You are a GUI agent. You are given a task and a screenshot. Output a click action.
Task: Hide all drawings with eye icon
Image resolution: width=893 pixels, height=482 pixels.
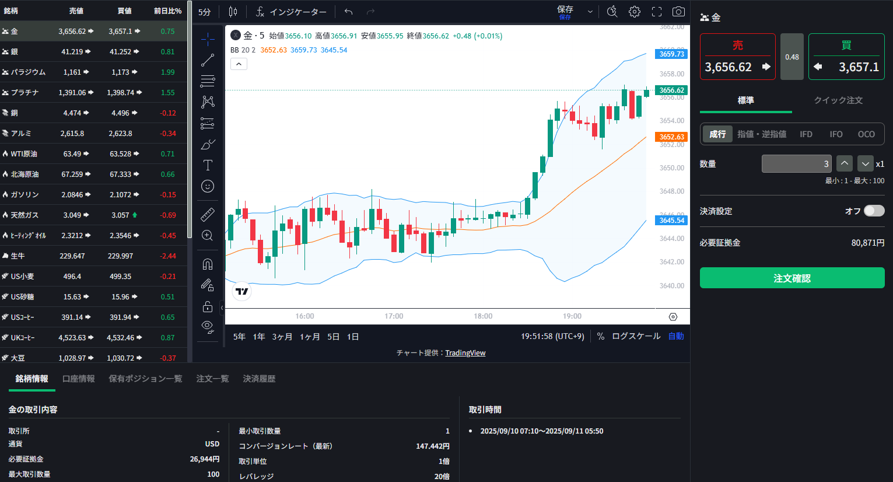coord(208,326)
